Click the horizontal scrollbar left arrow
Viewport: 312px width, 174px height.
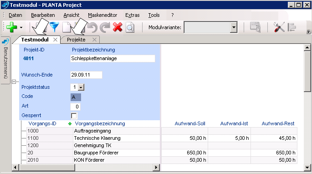pyautogui.click(x=15, y=168)
